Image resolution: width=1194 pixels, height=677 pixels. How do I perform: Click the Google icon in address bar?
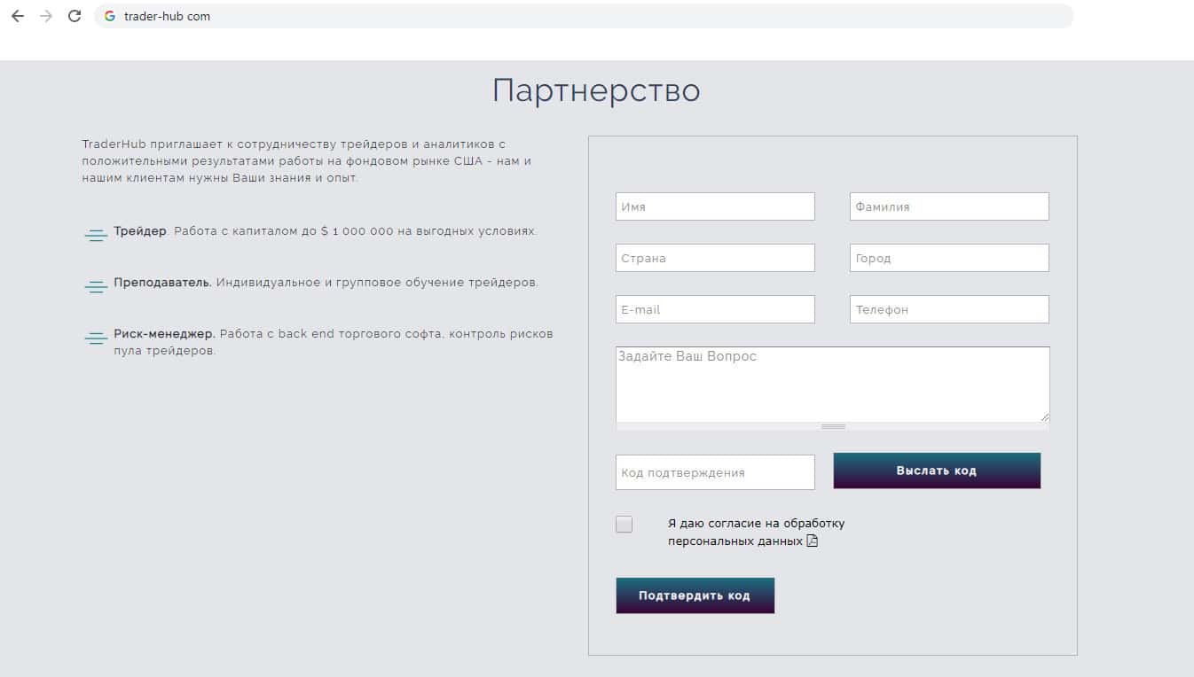110,16
